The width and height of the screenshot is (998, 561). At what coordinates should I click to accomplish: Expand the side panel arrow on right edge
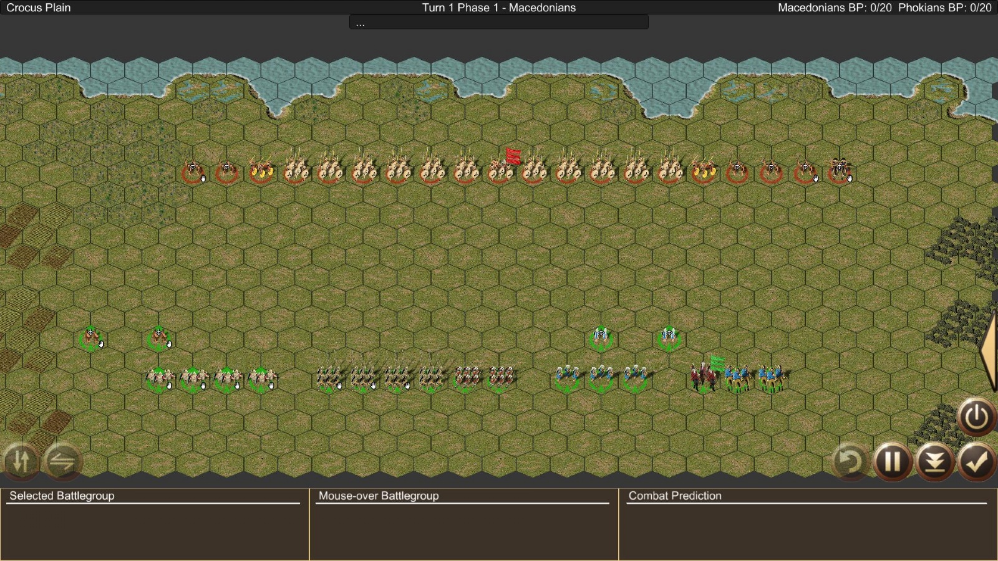pos(989,350)
